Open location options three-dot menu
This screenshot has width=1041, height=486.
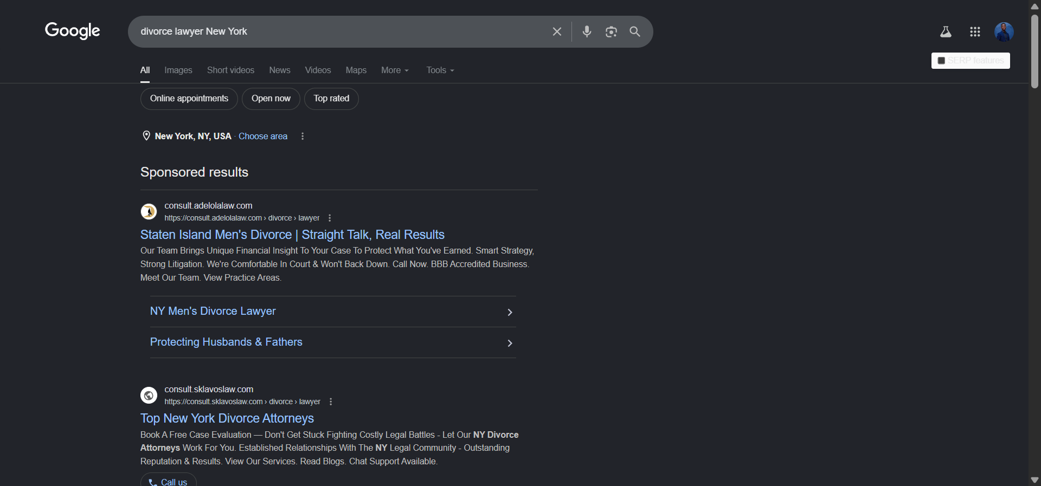[303, 136]
